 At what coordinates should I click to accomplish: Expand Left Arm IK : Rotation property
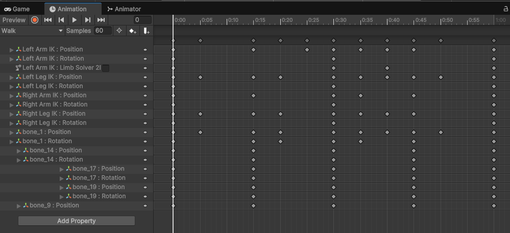12,59
